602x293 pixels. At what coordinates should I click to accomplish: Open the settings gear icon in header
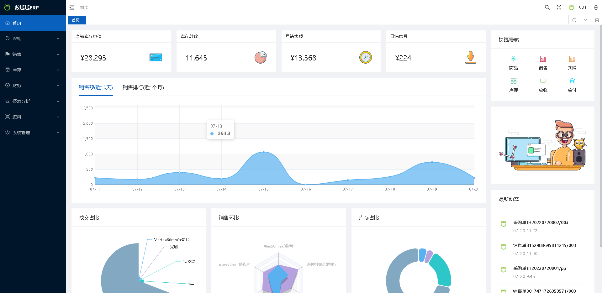click(596, 8)
